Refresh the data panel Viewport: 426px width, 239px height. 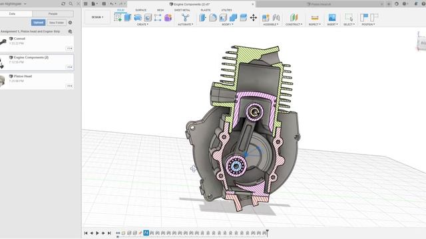(x=63, y=4)
